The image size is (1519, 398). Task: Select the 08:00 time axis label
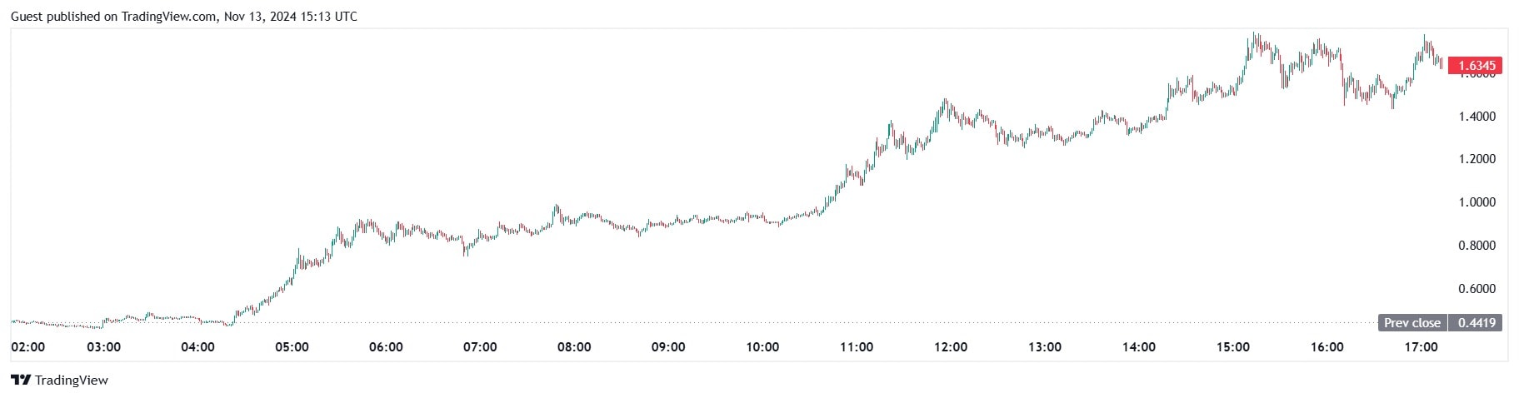tap(574, 347)
